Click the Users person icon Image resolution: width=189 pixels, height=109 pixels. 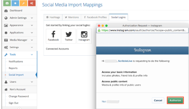point(6,82)
